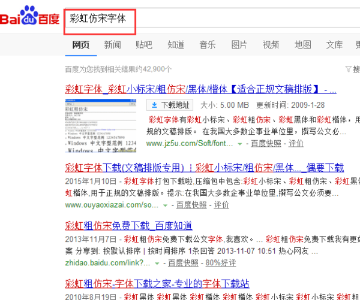360x300 pixels.
Task: Expand the dropdown arrow beside zhidao.baidu.com
Action: pyautogui.click(x=157, y=263)
